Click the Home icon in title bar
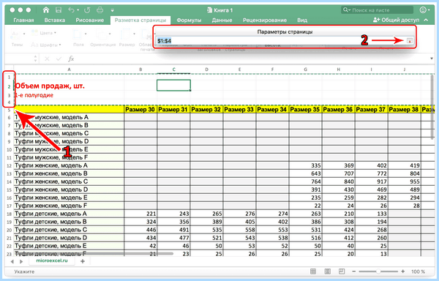The image size is (439, 281). click(46, 10)
